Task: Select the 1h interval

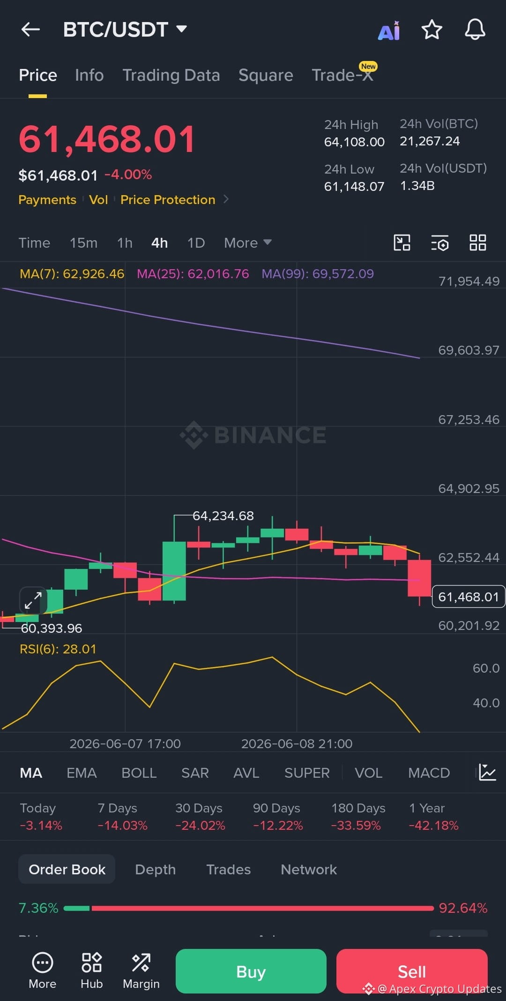Action: [x=125, y=243]
